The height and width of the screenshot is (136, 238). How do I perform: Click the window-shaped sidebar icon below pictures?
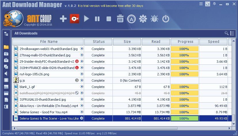pos(6,93)
